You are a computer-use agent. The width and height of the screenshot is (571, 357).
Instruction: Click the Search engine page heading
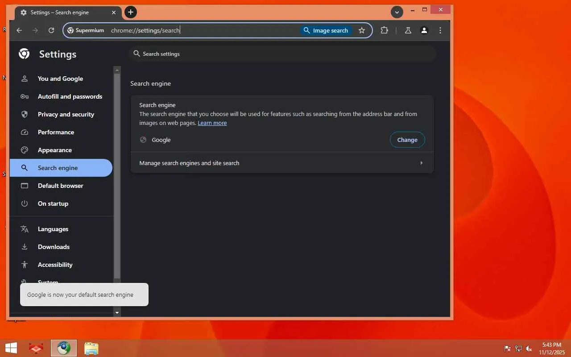pyautogui.click(x=151, y=83)
